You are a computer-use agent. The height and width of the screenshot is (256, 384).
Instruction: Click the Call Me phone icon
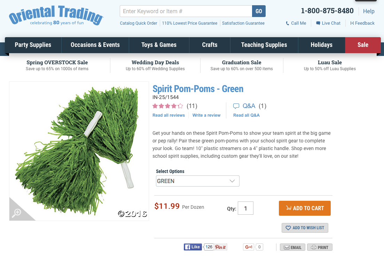coord(288,23)
